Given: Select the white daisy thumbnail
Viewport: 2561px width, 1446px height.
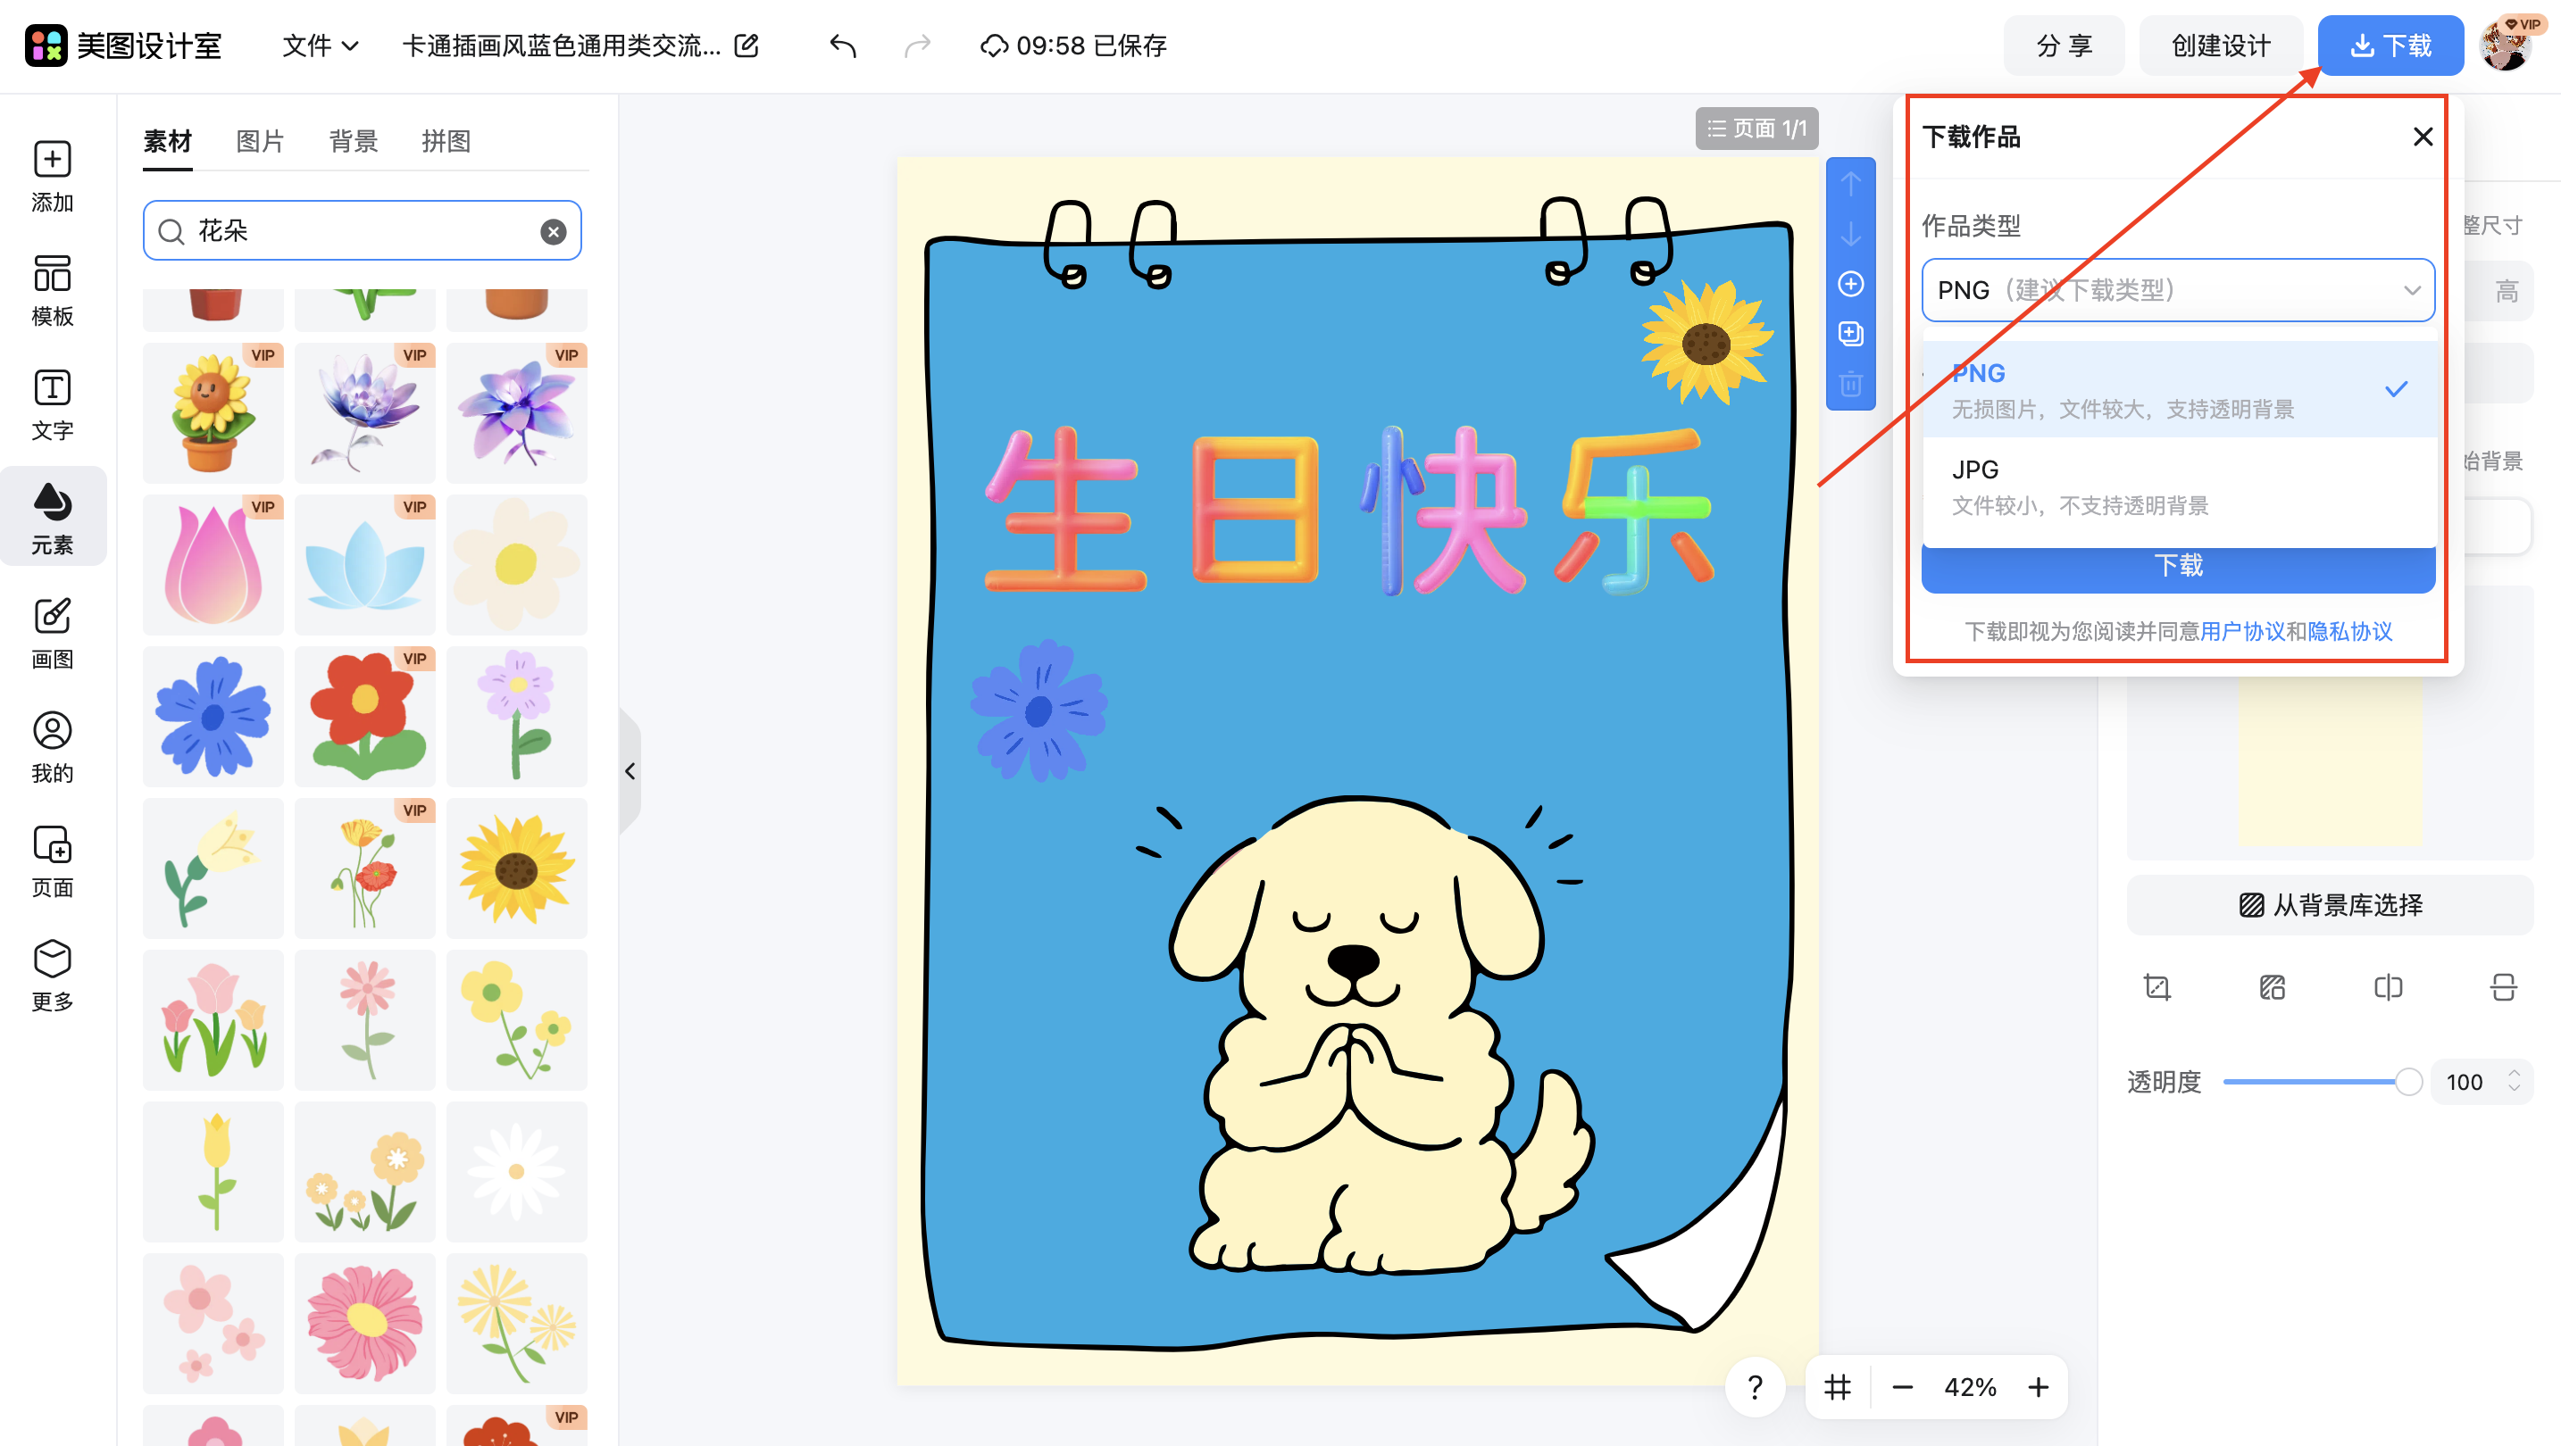Looking at the screenshot, I should tap(517, 1172).
